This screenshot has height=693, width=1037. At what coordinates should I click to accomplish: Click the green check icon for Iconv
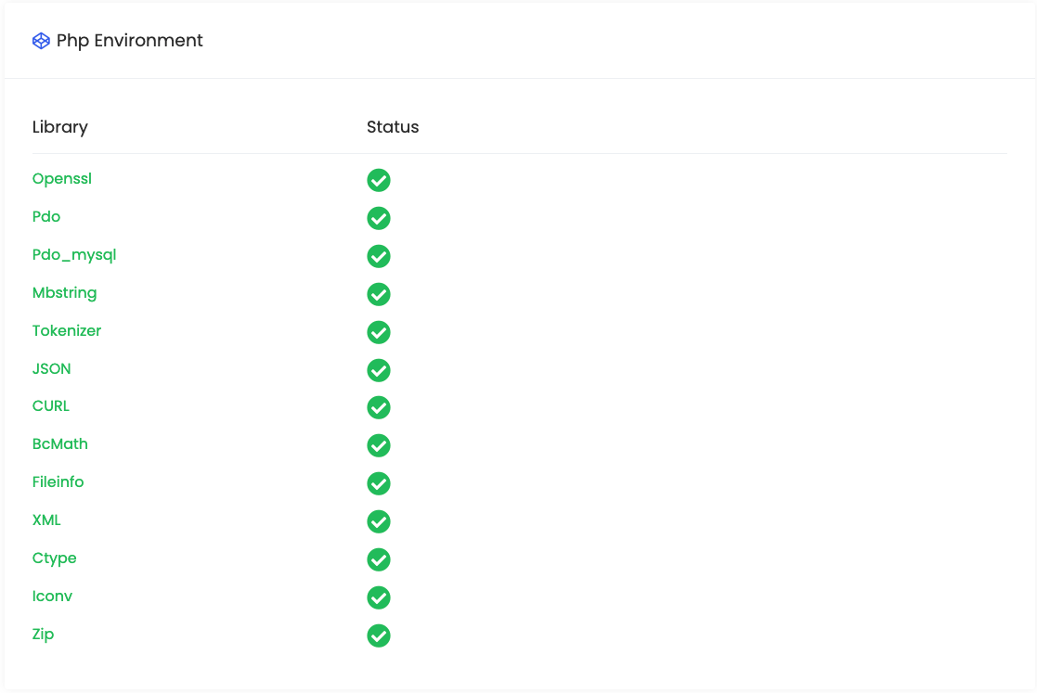[x=378, y=597]
